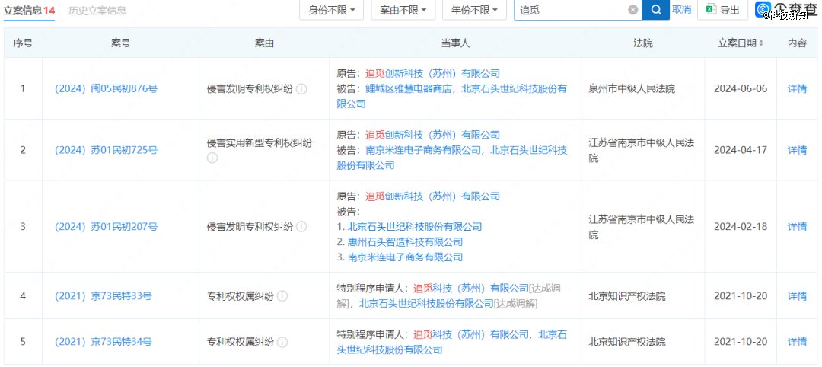Click 北京石头世纪科技股份有限公司 in row 4
This screenshot has height=367, width=822.
[426, 304]
